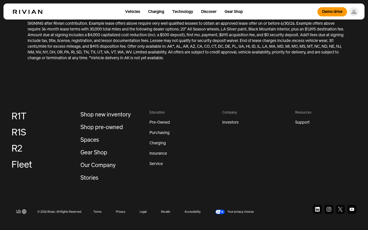Open Pre-Owned under Education

click(x=160, y=122)
